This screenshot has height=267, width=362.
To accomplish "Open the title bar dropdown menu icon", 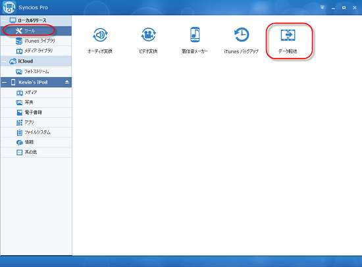I will coord(323,7).
